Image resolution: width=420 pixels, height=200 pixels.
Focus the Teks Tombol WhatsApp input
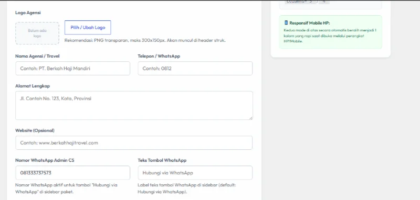point(195,172)
